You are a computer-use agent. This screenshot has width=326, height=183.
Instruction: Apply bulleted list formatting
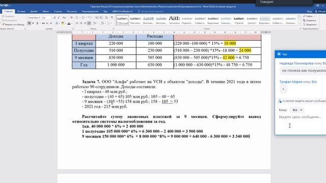click(77, 18)
